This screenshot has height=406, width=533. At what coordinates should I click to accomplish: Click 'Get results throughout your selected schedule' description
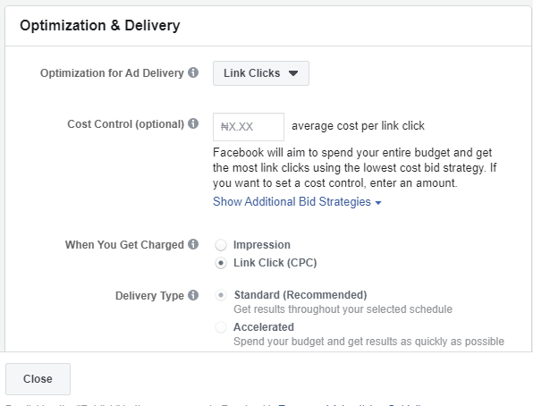point(343,309)
